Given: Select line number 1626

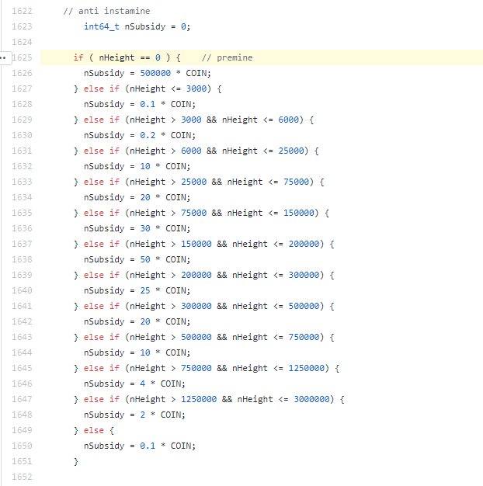Looking at the screenshot, I should pos(22,73).
